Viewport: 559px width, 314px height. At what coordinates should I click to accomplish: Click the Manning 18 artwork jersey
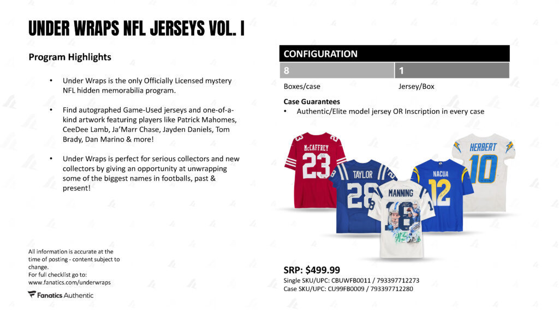pyautogui.click(x=401, y=218)
